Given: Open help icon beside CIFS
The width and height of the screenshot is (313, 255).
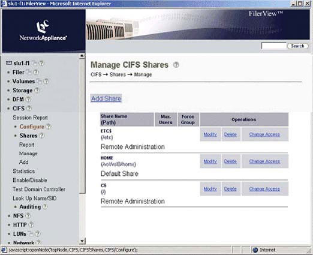Looking at the screenshot, I should click(29, 109).
